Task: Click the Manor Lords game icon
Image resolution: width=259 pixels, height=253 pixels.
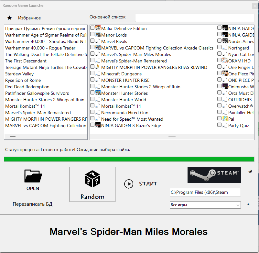Action: coord(98,34)
